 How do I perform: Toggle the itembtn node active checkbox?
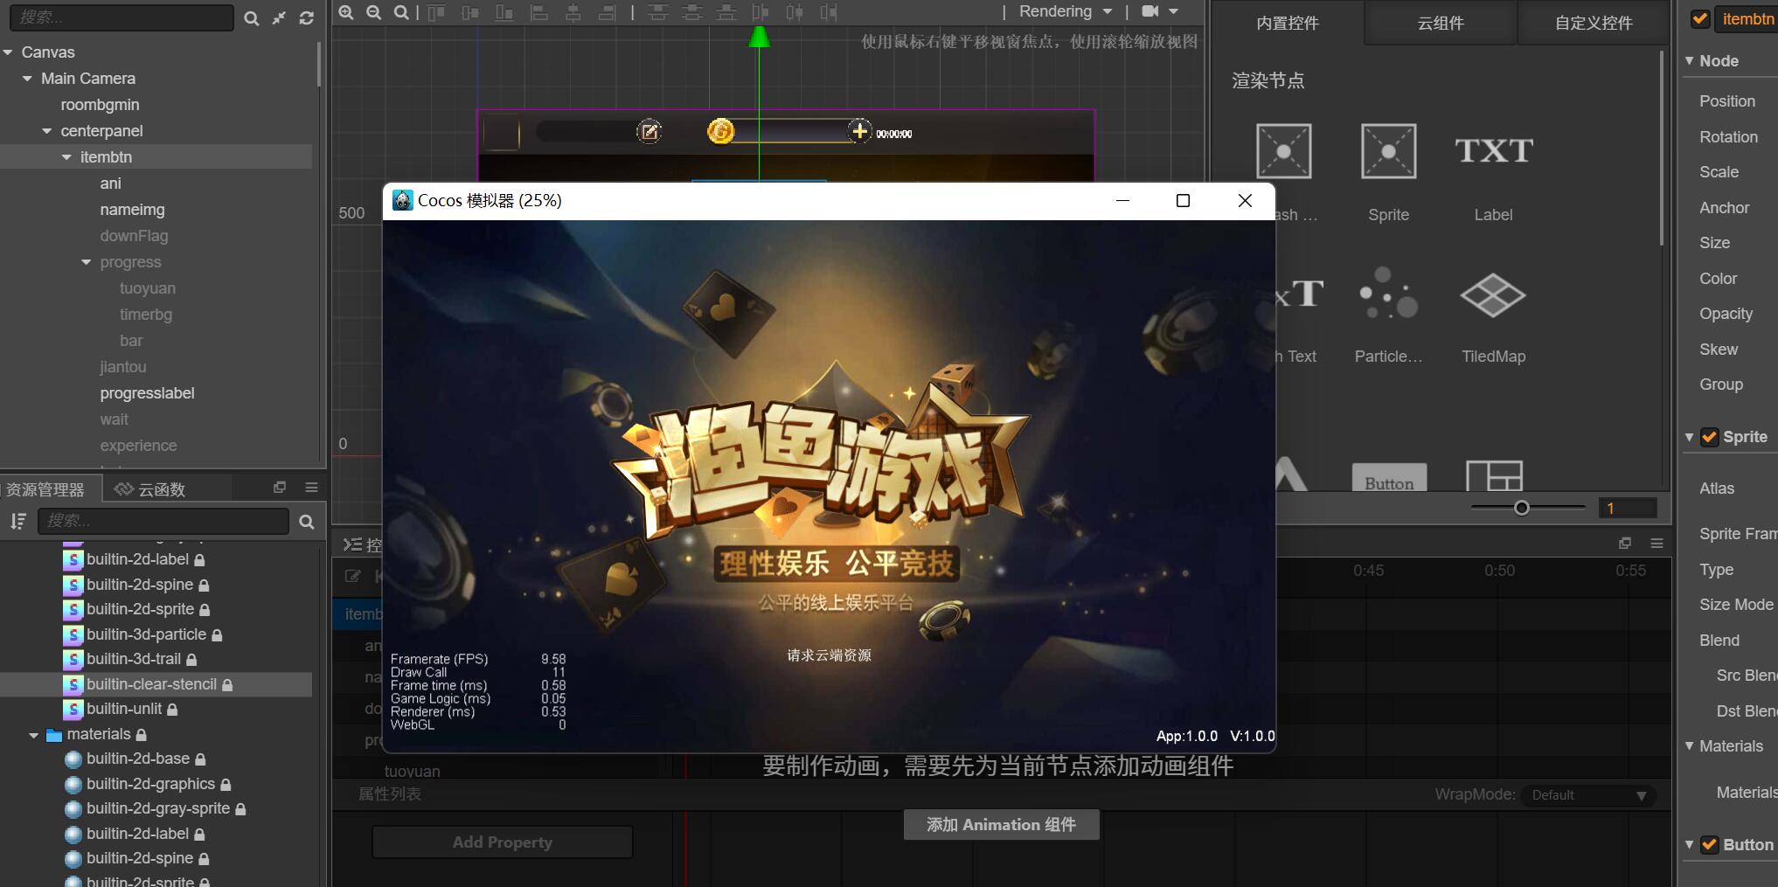tap(1700, 18)
